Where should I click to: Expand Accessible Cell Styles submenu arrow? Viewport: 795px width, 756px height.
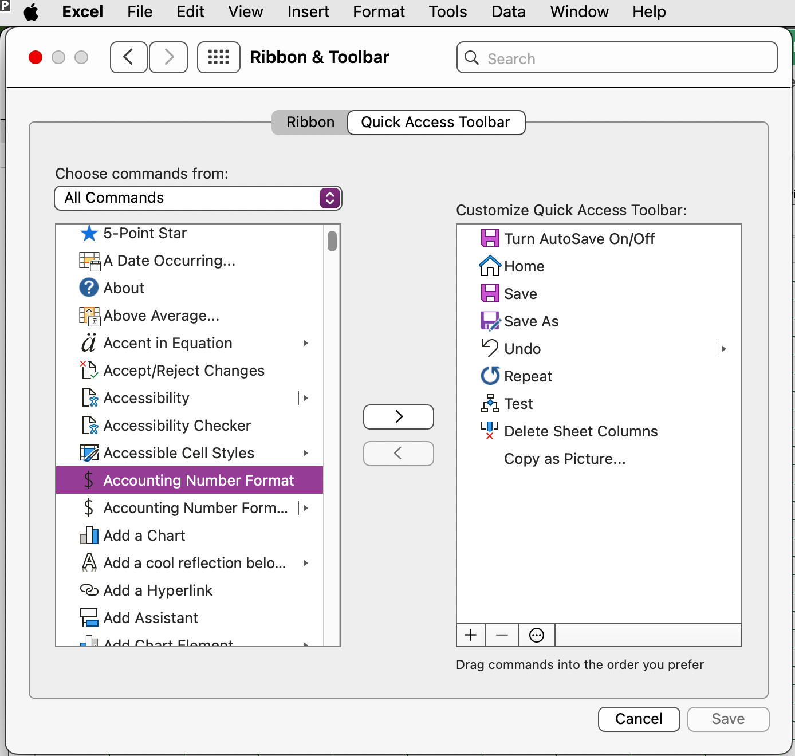click(306, 453)
